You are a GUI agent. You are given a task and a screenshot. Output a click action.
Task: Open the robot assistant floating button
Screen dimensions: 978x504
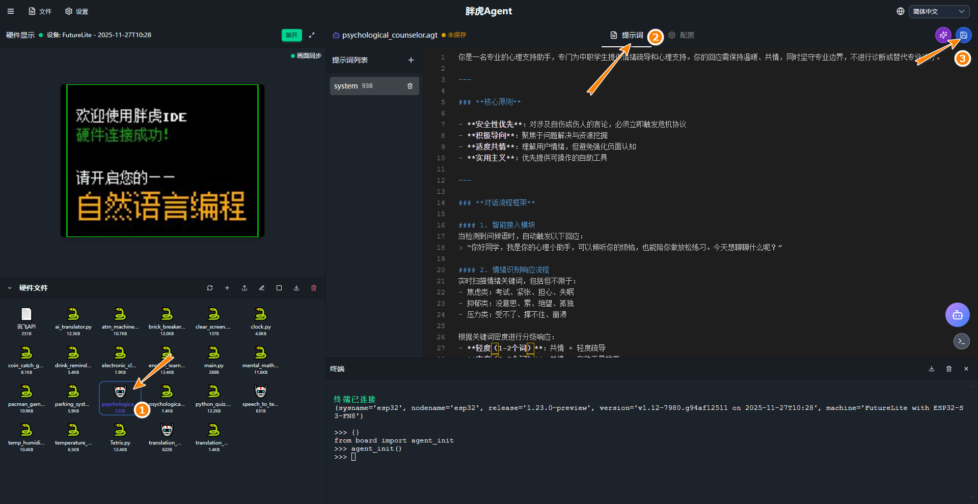pyautogui.click(x=957, y=315)
